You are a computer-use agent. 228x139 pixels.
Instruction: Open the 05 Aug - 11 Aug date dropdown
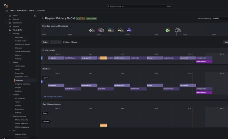click(71, 42)
